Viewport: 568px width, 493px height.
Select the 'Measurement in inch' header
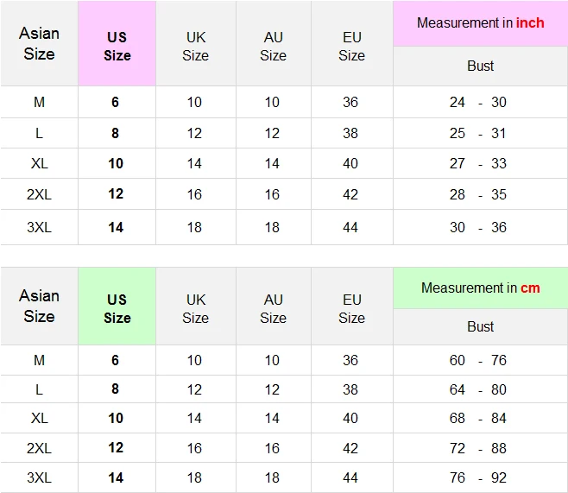click(x=480, y=23)
